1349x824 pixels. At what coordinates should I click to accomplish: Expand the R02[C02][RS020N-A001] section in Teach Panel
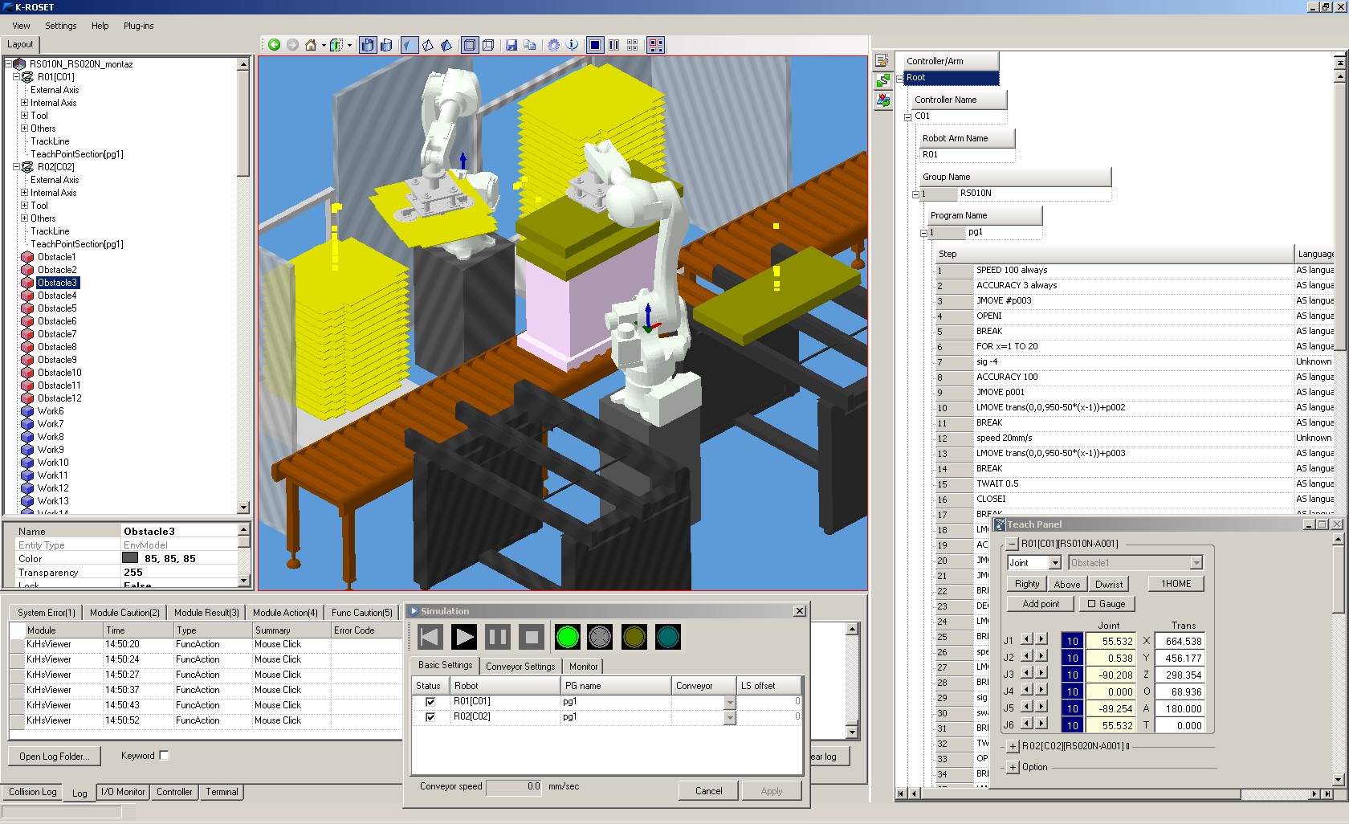pyautogui.click(x=1013, y=746)
